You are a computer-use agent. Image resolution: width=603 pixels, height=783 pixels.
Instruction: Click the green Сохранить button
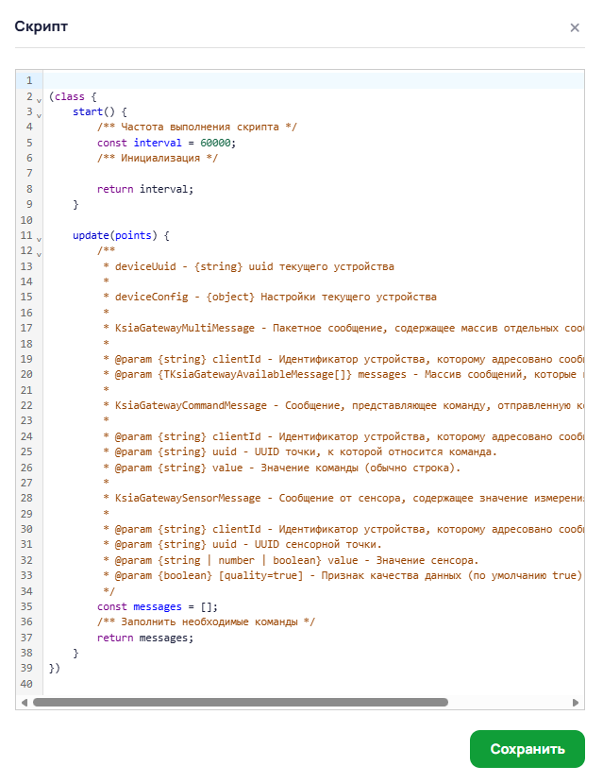point(527,749)
